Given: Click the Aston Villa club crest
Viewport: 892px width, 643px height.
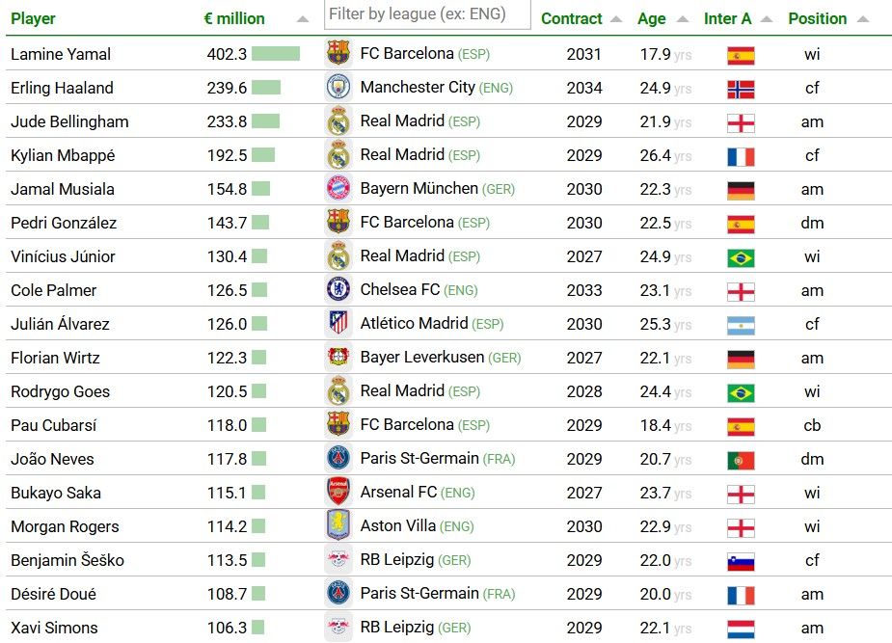Looking at the screenshot, I should click(x=338, y=525).
